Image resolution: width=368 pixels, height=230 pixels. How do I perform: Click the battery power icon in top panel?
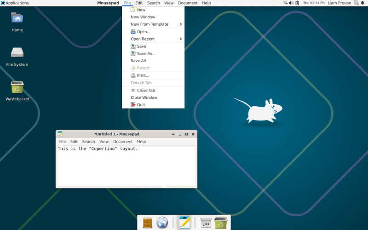tap(297, 3)
